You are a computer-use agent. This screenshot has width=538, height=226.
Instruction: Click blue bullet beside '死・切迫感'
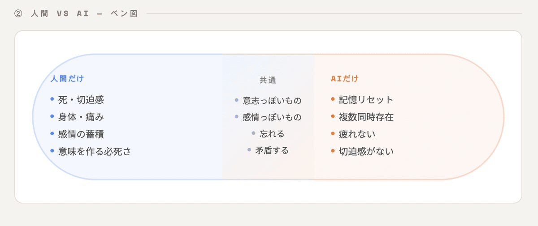coord(52,99)
